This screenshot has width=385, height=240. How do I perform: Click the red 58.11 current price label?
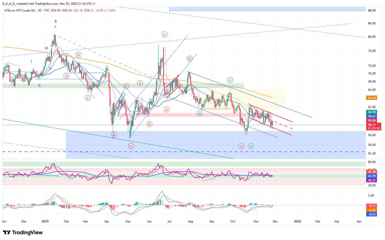372,125
